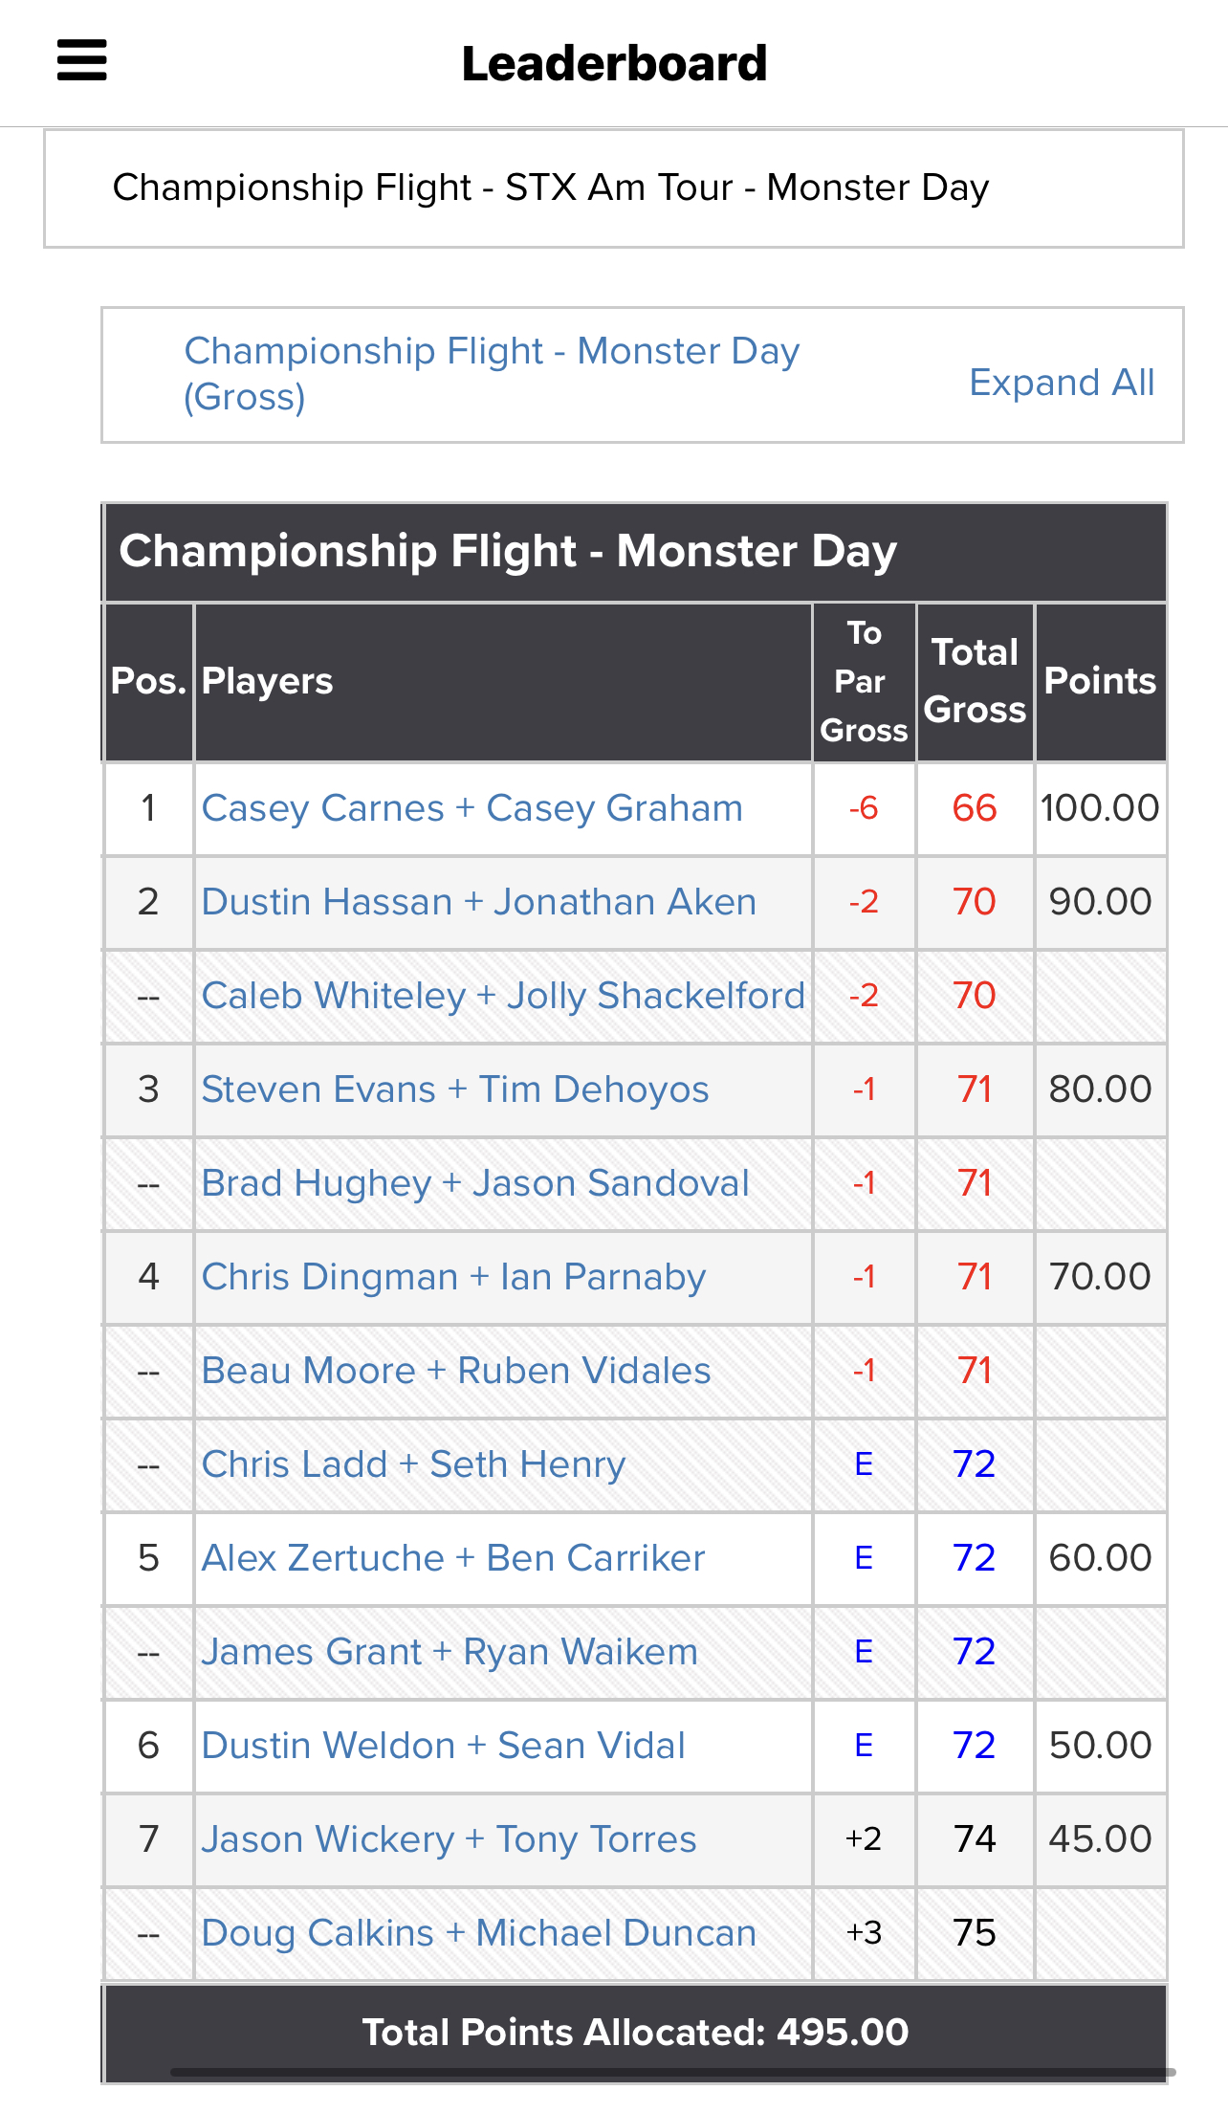View Beau Moore + Ruben Vidales team

click(x=456, y=1371)
